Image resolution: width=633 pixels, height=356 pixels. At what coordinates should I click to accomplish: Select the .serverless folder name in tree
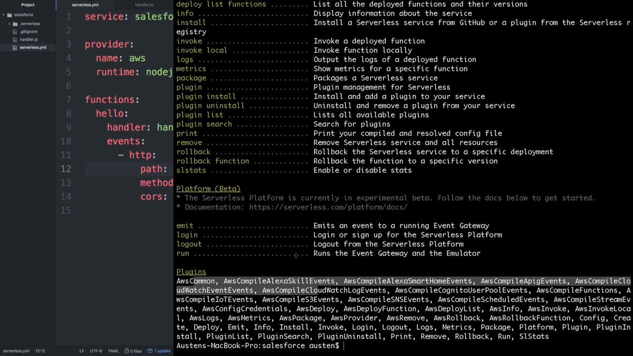point(30,24)
